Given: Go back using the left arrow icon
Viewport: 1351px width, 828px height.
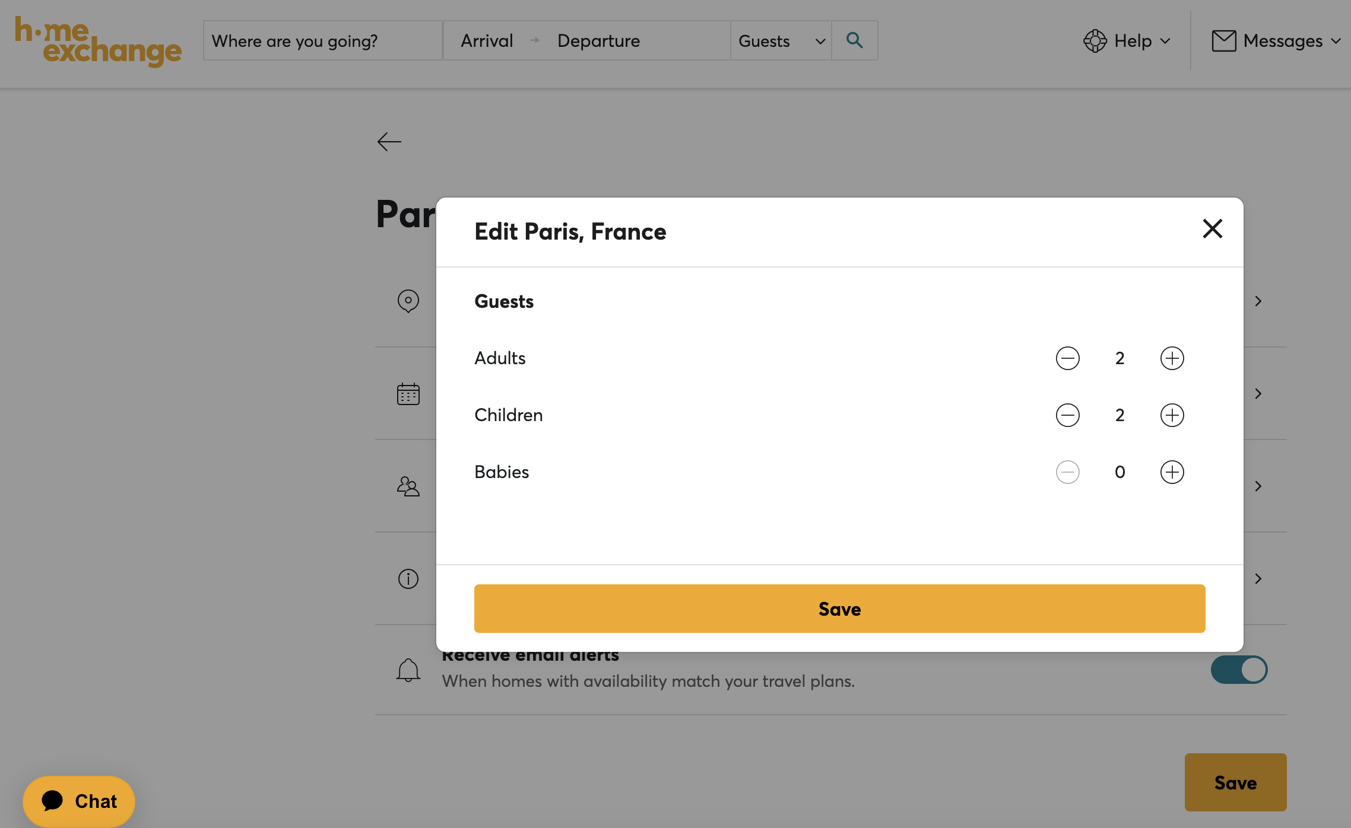Looking at the screenshot, I should point(389,142).
